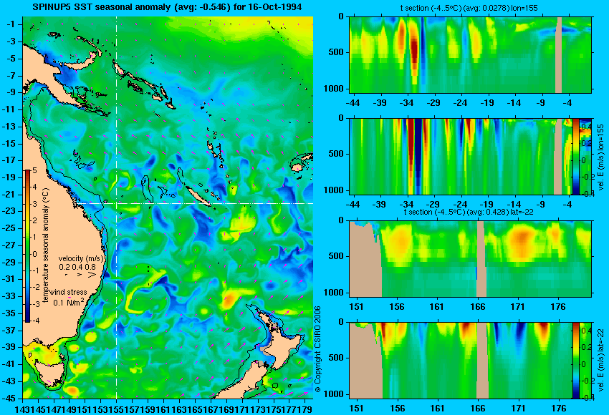Click '166' longitude label under third section plot
The height and width of the screenshot is (415, 609).
[x=478, y=307]
